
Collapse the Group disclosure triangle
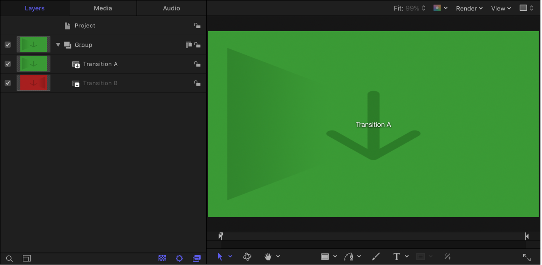click(58, 44)
